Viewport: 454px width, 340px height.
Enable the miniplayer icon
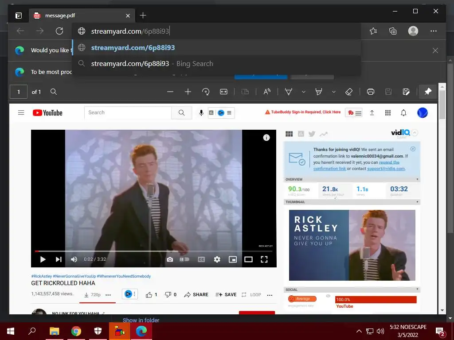click(x=233, y=259)
